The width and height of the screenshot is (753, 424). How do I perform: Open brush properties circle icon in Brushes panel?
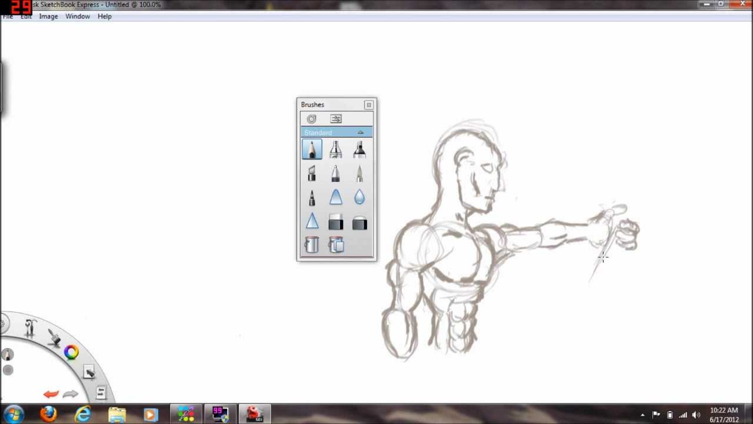(x=312, y=119)
